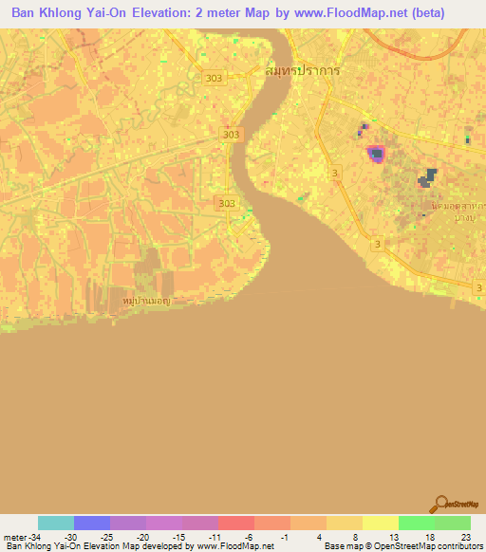Screen dimensions: 486x552
Task: Select the light orange -1 meter legend swatch
Action: click(308, 523)
